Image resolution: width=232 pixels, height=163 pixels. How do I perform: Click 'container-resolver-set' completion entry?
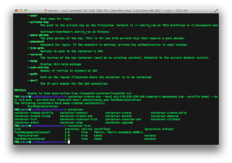click(123, 119)
